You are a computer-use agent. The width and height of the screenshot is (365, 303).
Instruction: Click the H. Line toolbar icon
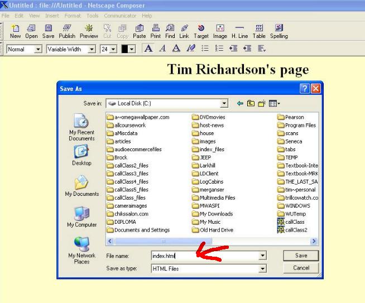tap(239, 31)
